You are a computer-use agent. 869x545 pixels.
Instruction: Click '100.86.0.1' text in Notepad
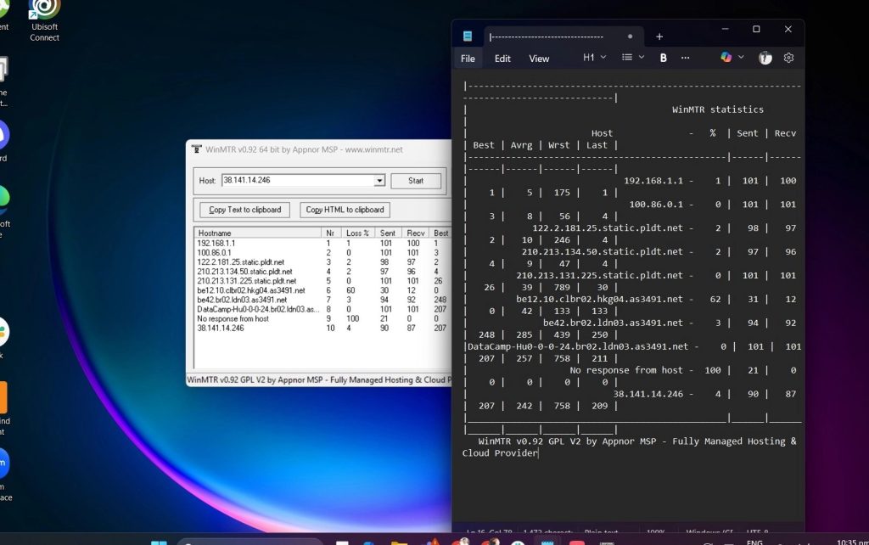(x=656, y=205)
